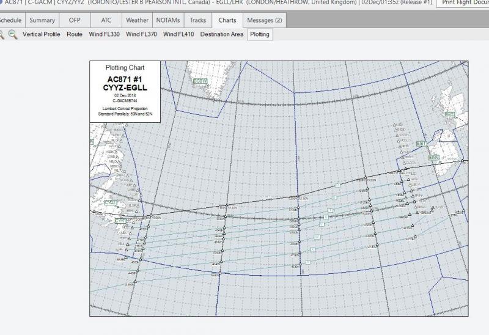Open the OFP tab

click(74, 20)
